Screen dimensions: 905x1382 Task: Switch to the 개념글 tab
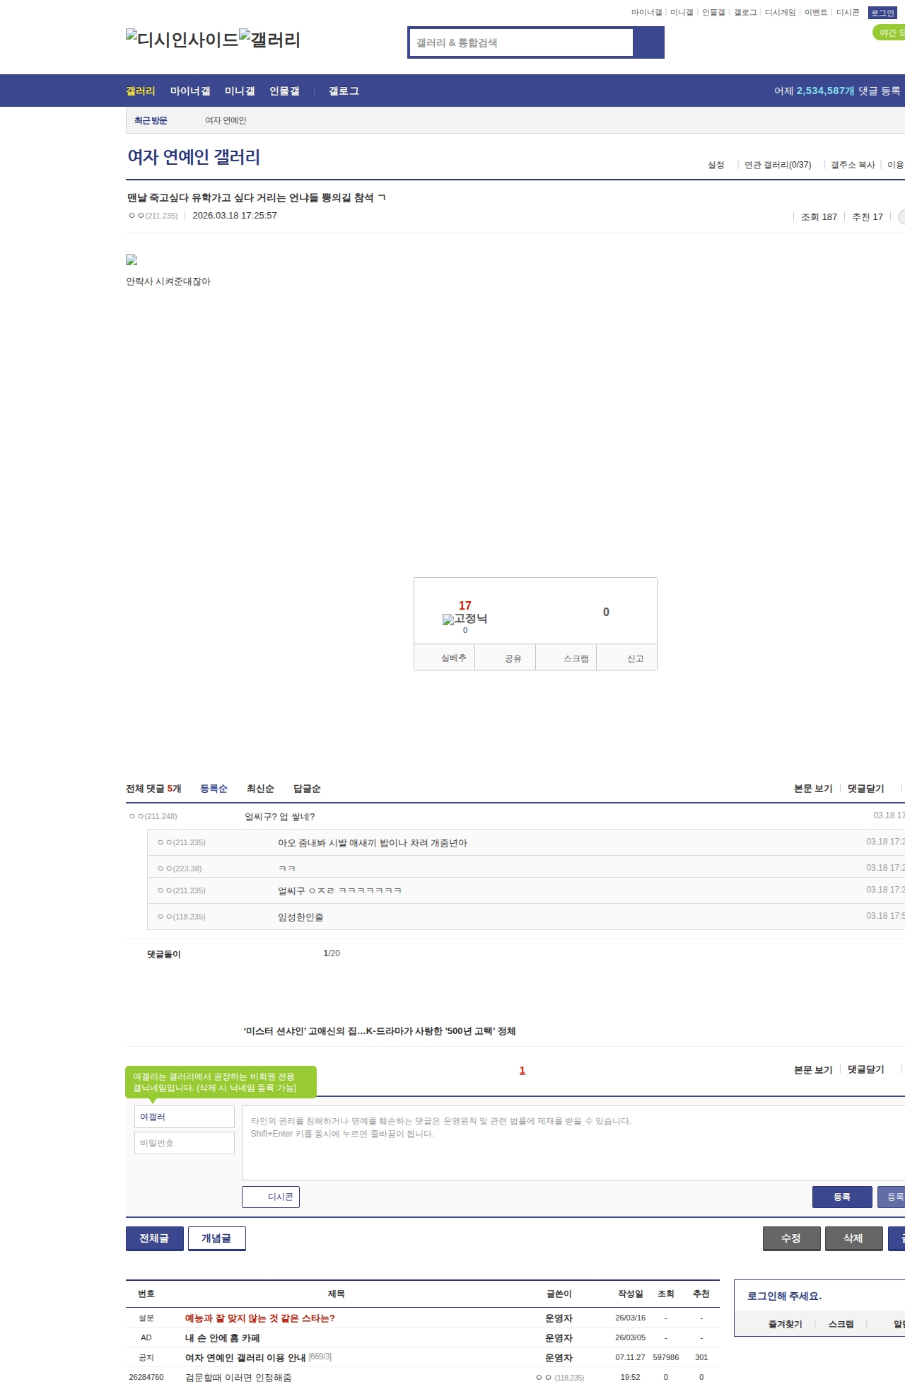216,1238
